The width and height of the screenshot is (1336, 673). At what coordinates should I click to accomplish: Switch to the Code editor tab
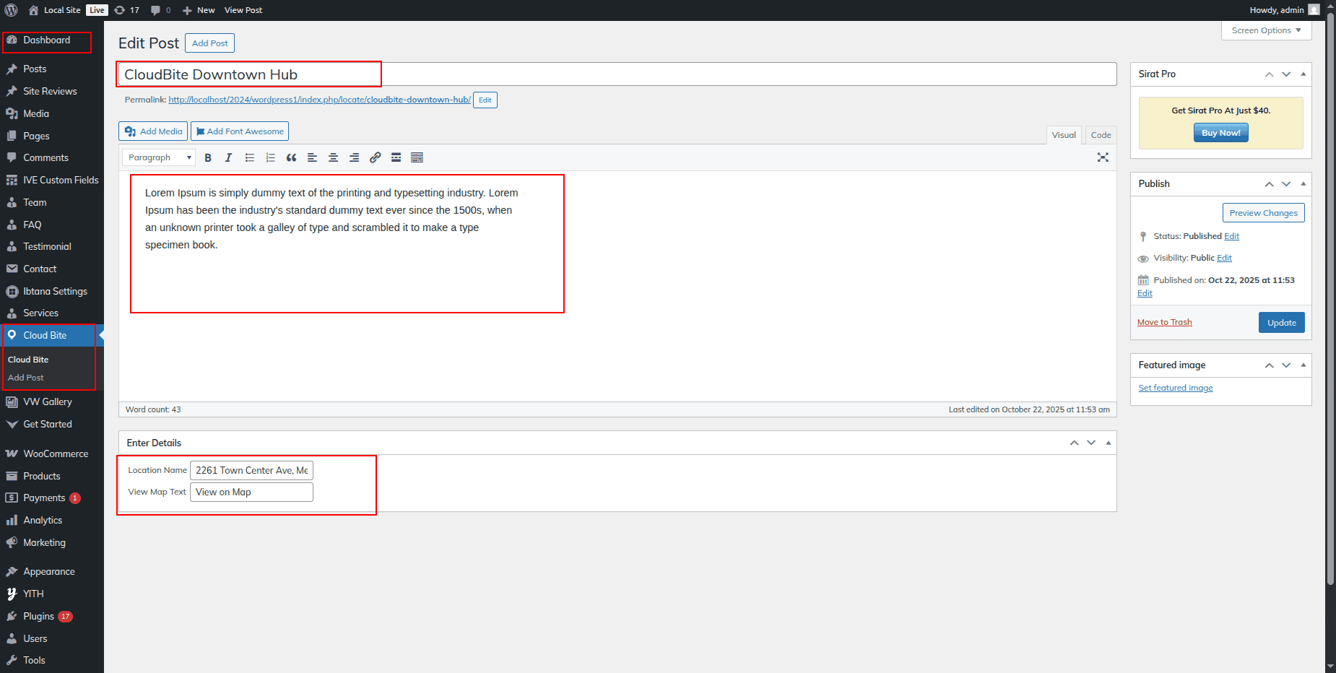pos(1101,135)
